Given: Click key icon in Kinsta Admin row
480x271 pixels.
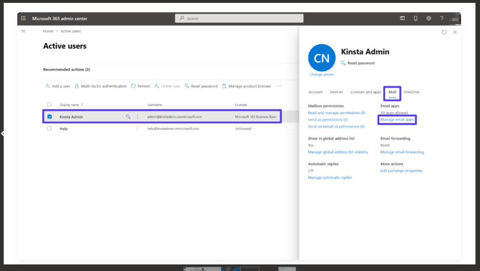Looking at the screenshot, I should [128, 117].
